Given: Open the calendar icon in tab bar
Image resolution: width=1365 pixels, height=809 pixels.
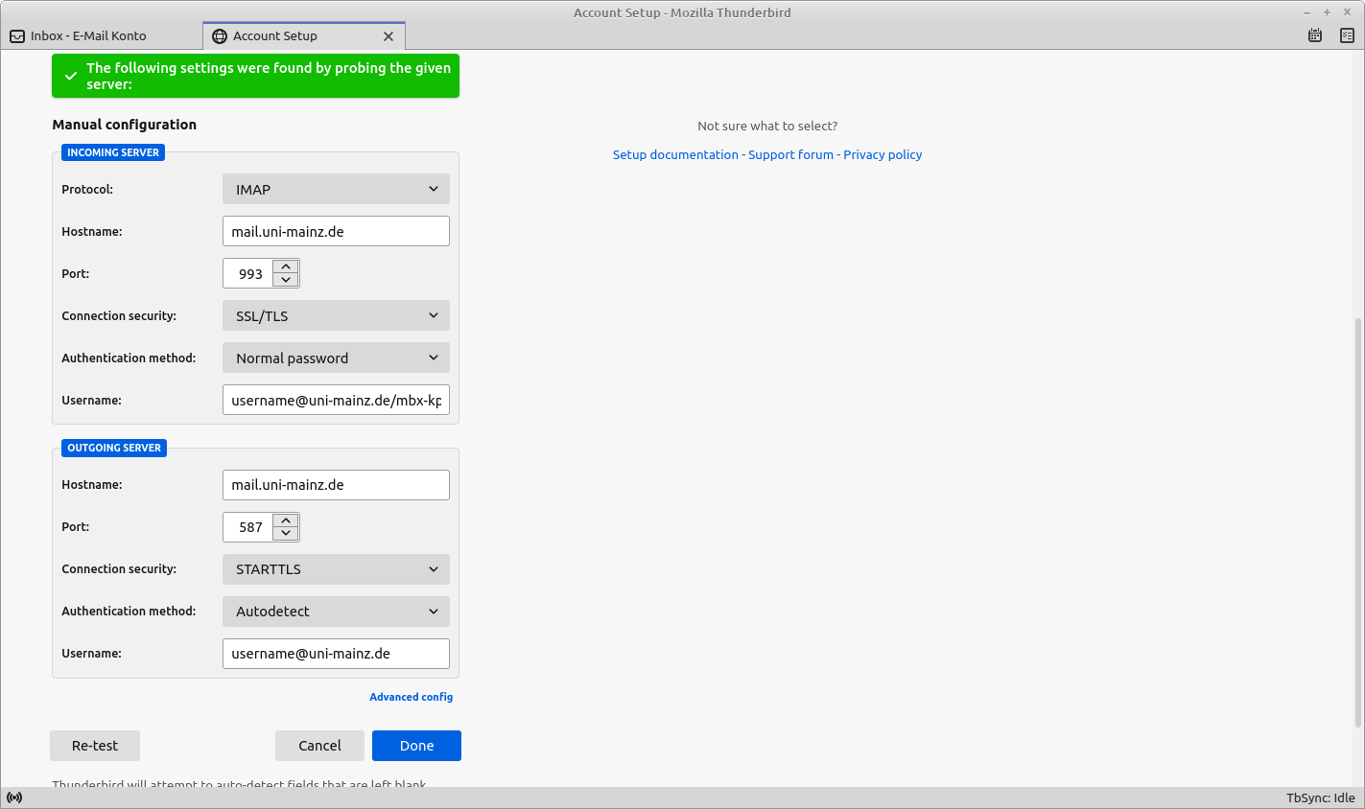Looking at the screenshot, I should click(x=1315, y=35).
